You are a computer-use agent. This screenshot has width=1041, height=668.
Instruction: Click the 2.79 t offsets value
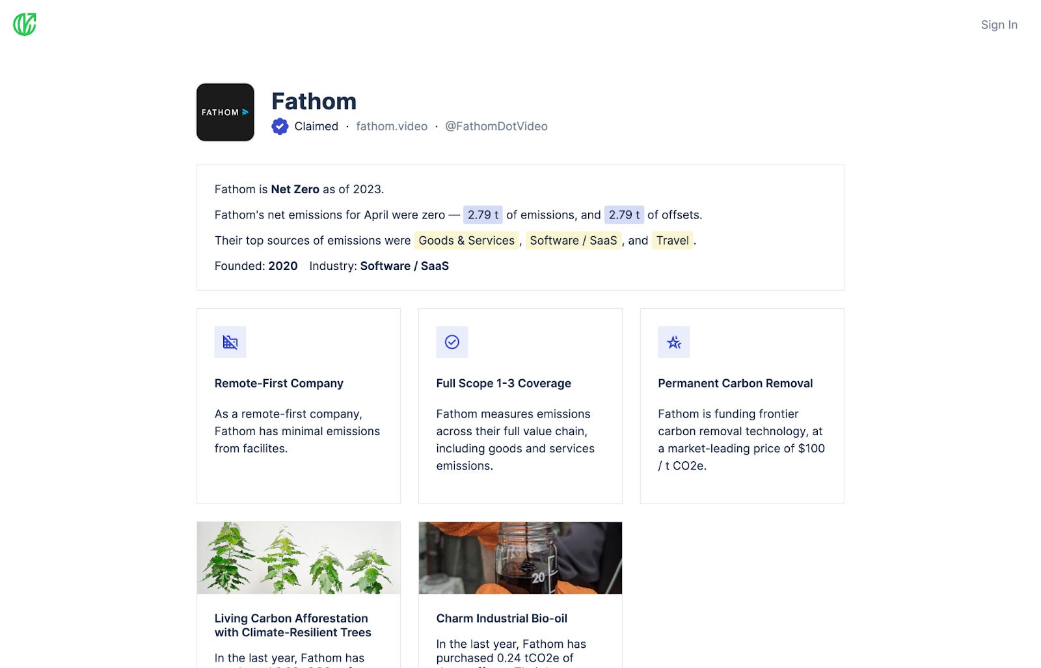pyautogui.click(x=624, y=215)
